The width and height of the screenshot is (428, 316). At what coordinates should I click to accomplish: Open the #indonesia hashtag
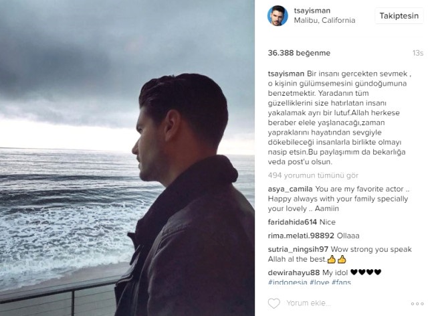288,282
